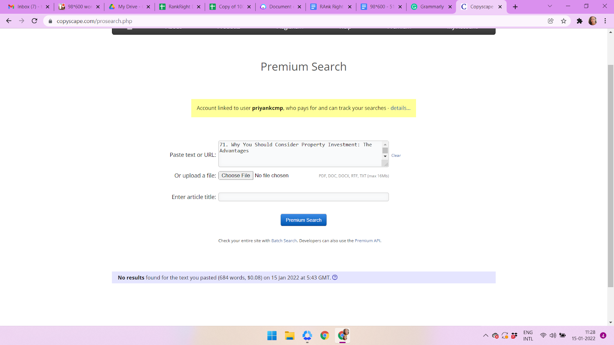Viewport: 614px width, 345px height.
Task: Open the account details link
Action: (400, 108)
